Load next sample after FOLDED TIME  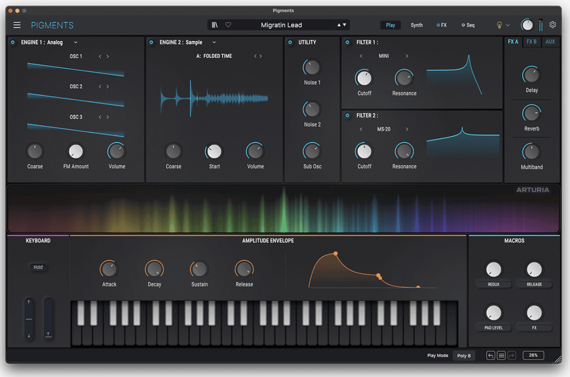point(260,56)
